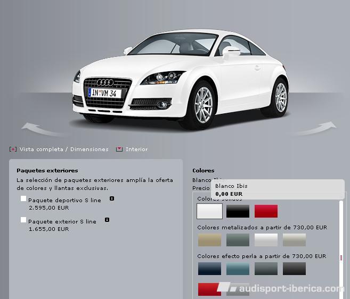Pick the dark grey pearl effect swatch
350x299 pixels.
click(x=266, y=269)
